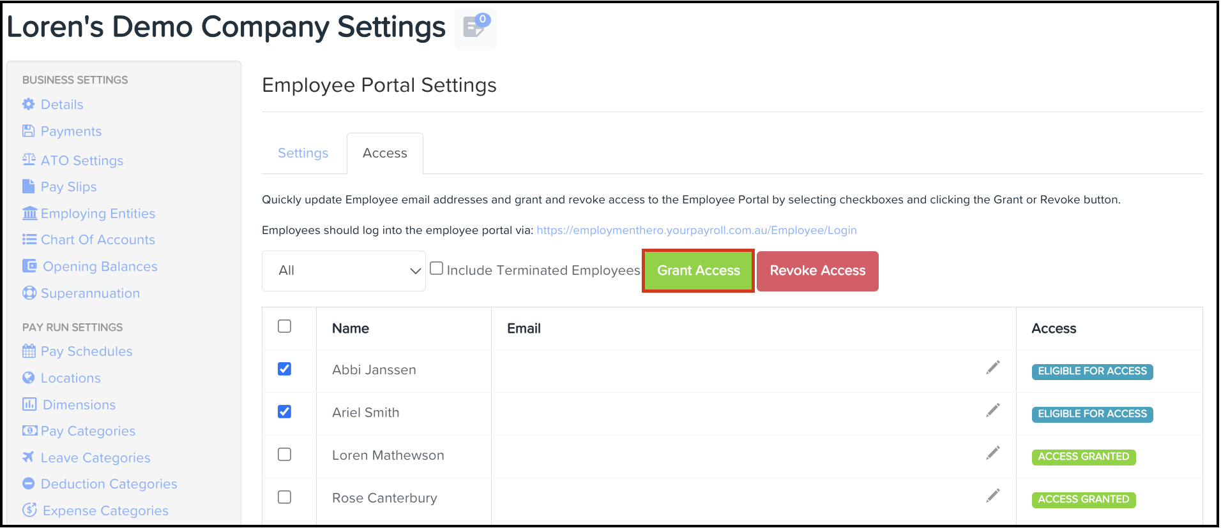Screen dimensions: 1221x528
Task: Check the select-all checkbox in the table header
Action: [285, 326]
